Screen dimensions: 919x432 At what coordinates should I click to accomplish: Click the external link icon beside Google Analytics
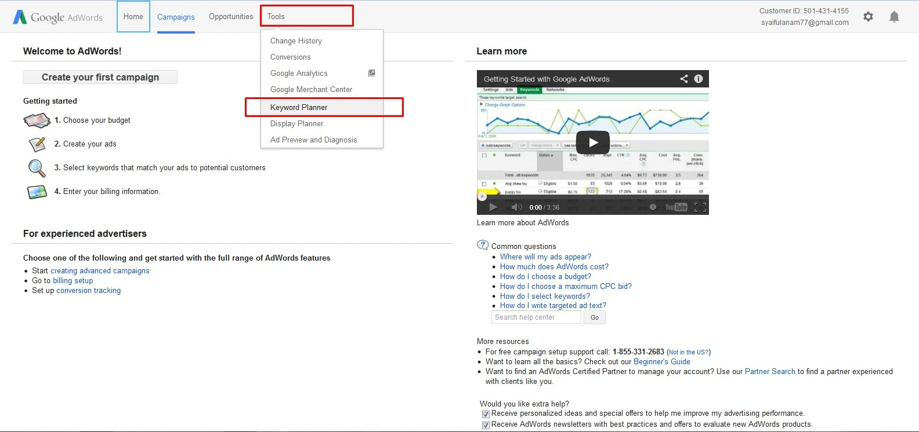pyautogui.click(x=372, y=73)
